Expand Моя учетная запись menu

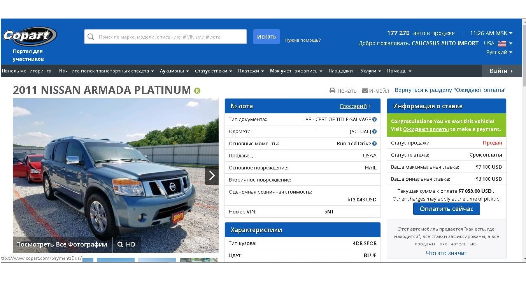point(296,71)
